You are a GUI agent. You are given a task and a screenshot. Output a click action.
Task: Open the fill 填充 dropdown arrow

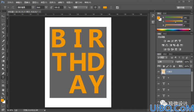[x=191, y=66]
